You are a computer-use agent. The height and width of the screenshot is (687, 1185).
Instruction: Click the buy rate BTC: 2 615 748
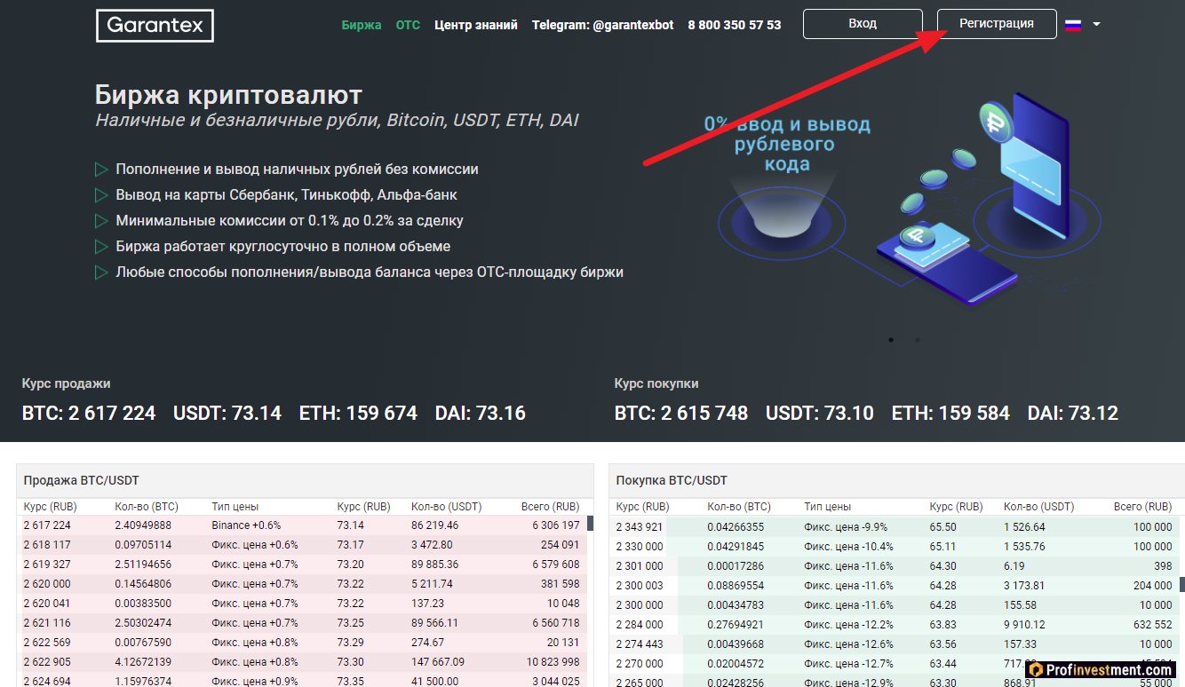(681, 414)
